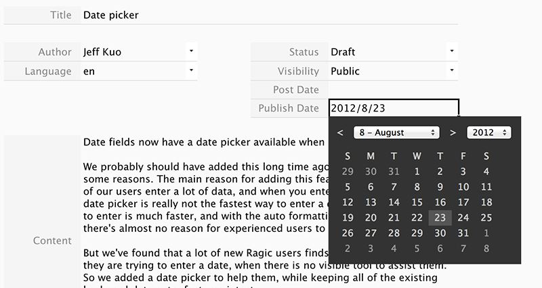Select August 26 in the calendar
Viewport: 542px width, 288px height.
(x=348, y=233)
